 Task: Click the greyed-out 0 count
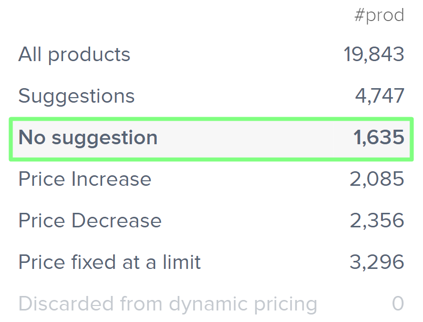coord(398,303)
